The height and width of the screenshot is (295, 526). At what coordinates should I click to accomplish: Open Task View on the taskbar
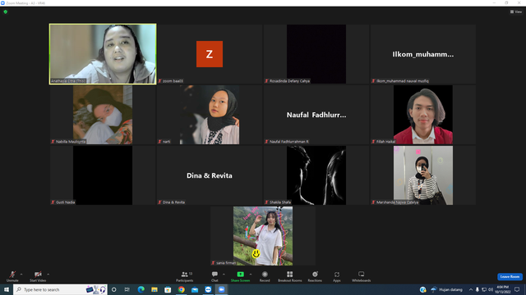tap(127, 289)
